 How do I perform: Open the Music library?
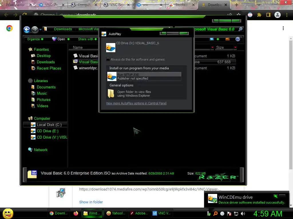pyautogui.click(x=42, y=93)
